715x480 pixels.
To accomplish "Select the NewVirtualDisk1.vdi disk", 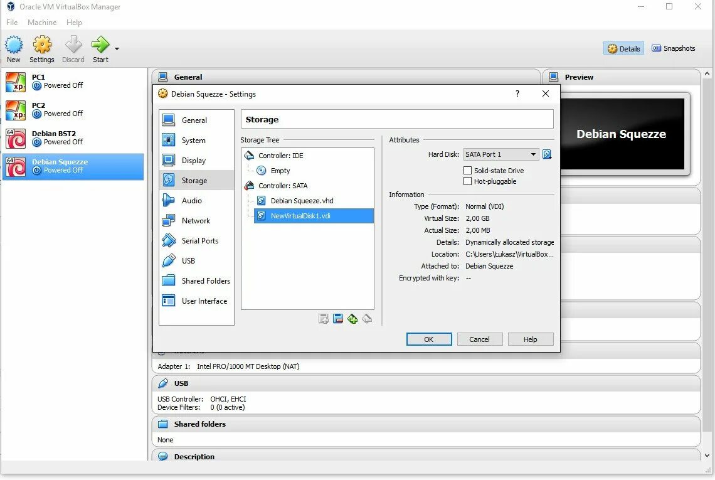I will (314, 216).
